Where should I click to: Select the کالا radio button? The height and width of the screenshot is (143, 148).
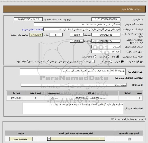117,57
